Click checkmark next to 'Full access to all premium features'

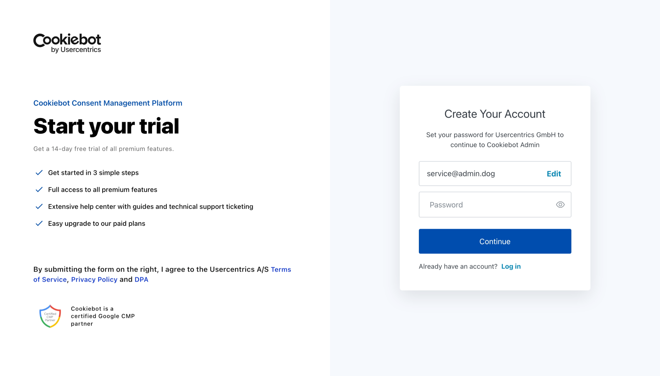click(39, 190)
